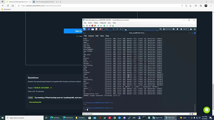Image resolution: width=214 pixels, height=120 pixels.
Task: Pause the virtual machine
Action: 98,26
